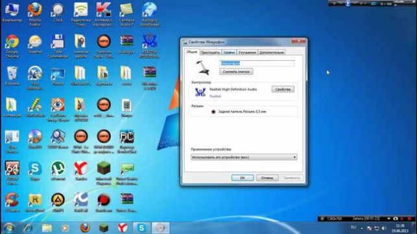Select the Recycle Bin (Корзина) desktop icon
This screenshot has width=417, height=234.
(x=12, y=76)
